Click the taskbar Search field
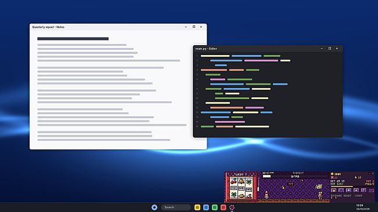The height and width of the screenshot is (212, 378). tap(175, 207)
